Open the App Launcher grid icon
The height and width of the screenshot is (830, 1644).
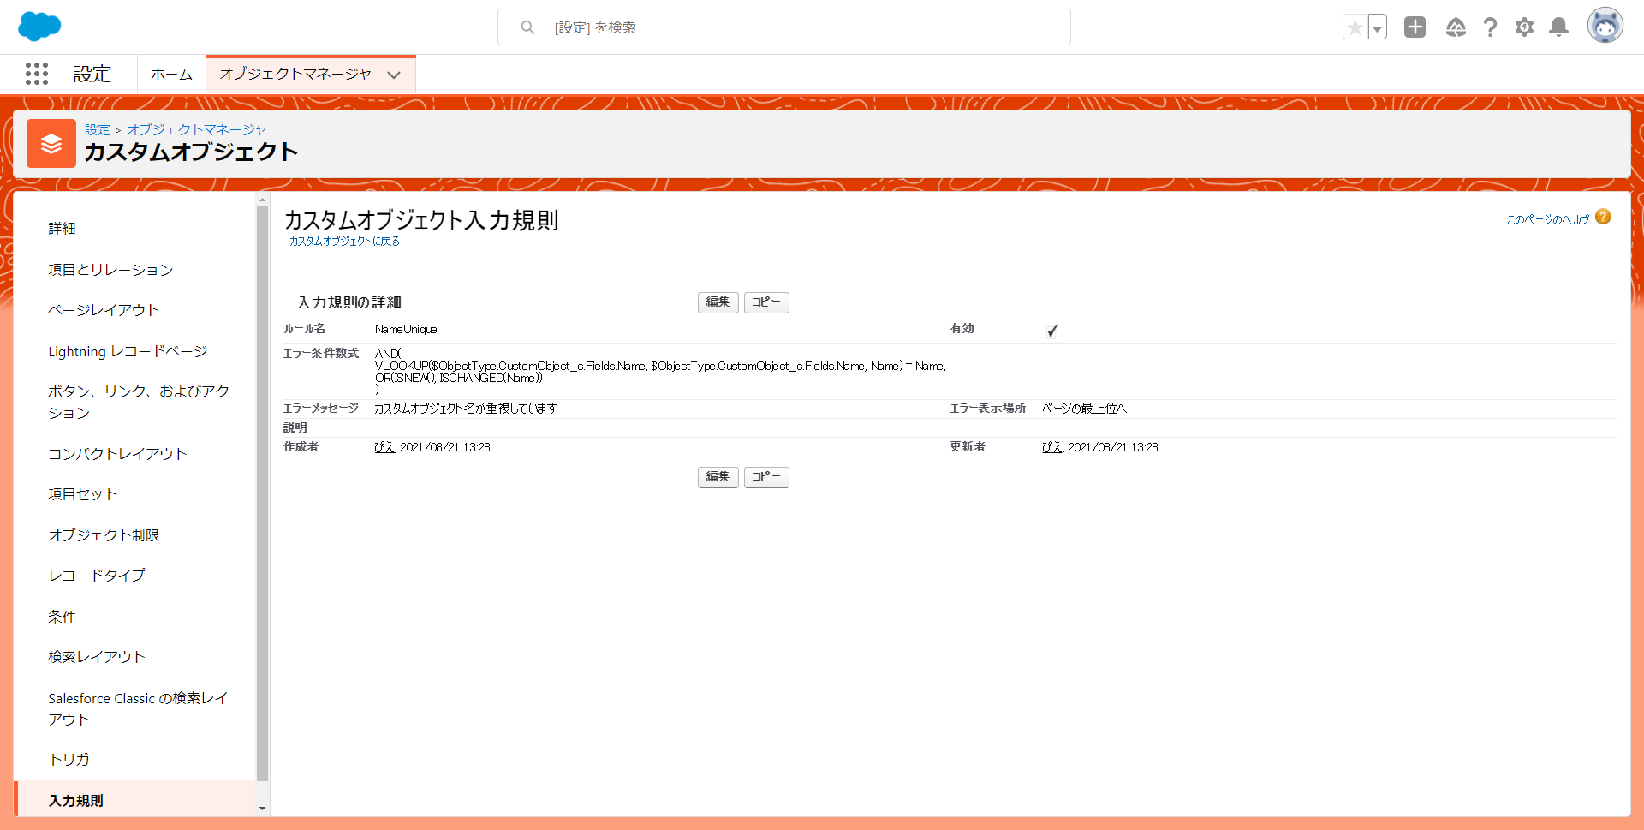37,74
